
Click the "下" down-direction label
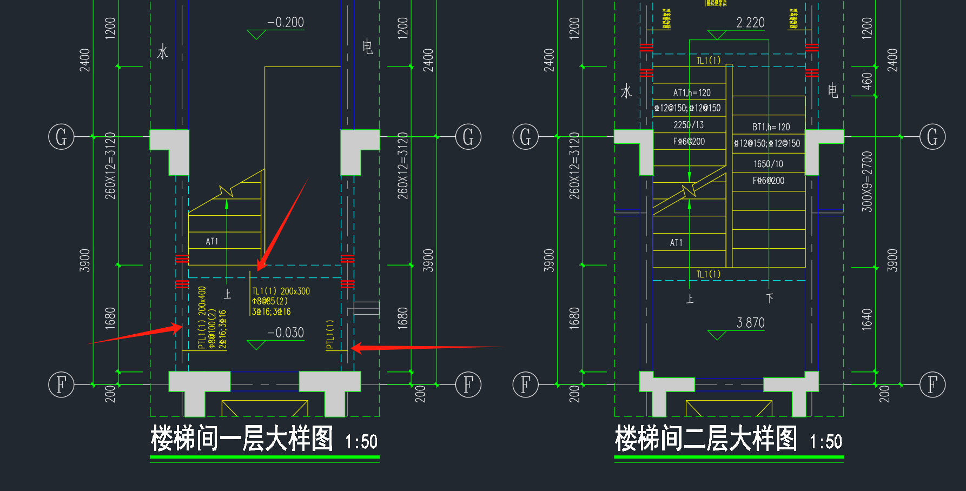coord(770,298)
